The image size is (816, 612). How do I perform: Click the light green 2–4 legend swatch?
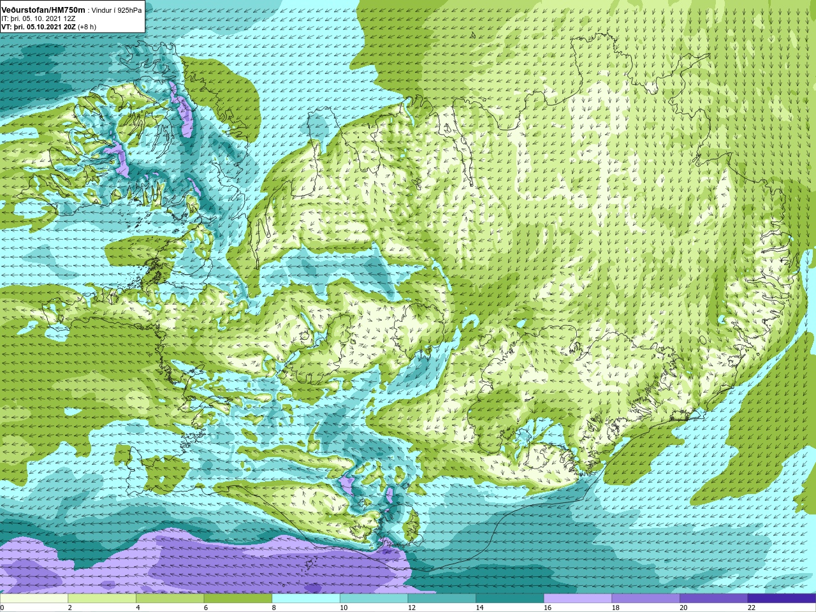click(x=102, y=599)
